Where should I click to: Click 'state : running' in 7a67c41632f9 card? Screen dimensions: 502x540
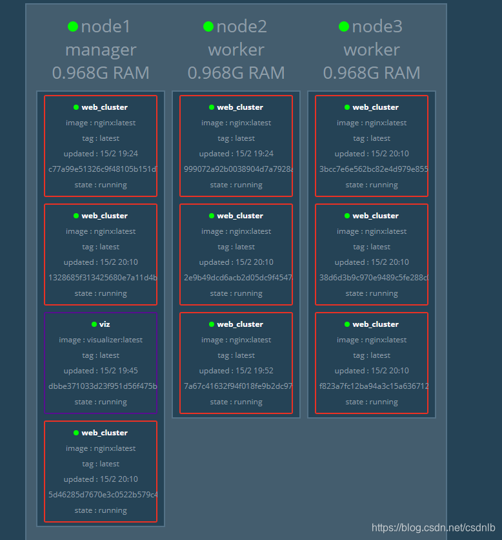(236, 402)
